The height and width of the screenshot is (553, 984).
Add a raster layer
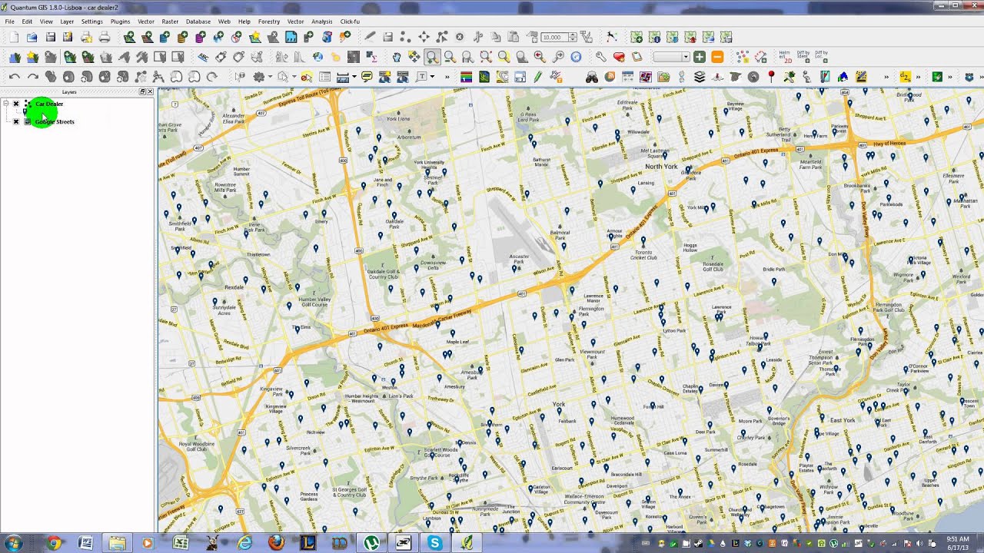tap(147, 37)
